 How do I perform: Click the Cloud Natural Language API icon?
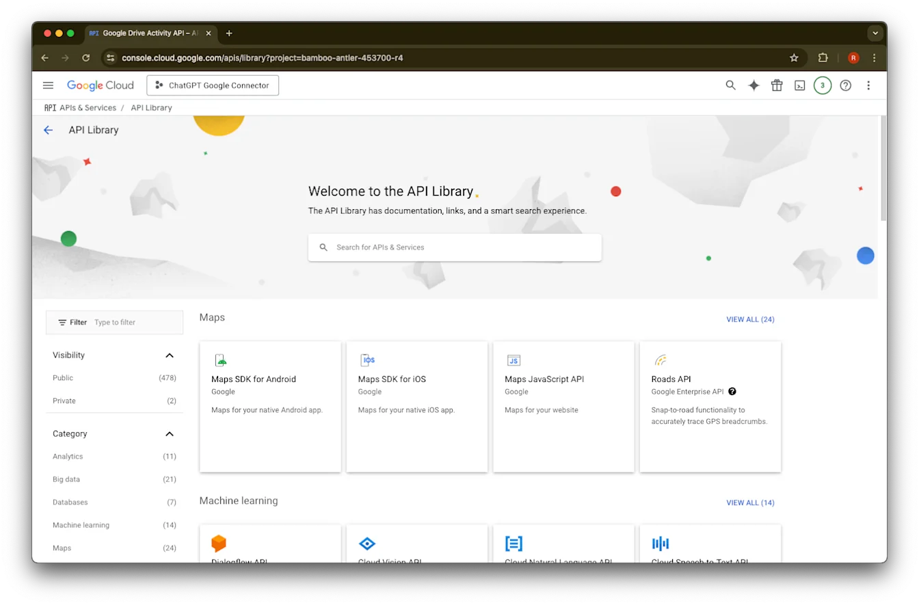(514, 544)
